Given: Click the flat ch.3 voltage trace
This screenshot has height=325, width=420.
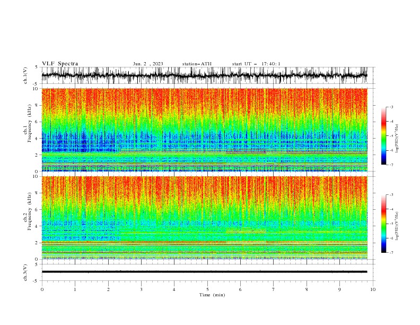Looking at the screenshot, I should (204, 272).
